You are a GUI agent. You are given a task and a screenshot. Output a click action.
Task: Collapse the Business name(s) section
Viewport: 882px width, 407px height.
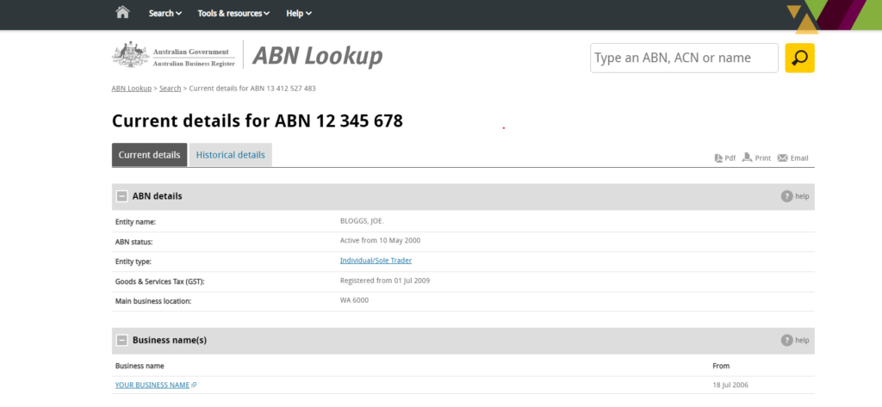121,340
